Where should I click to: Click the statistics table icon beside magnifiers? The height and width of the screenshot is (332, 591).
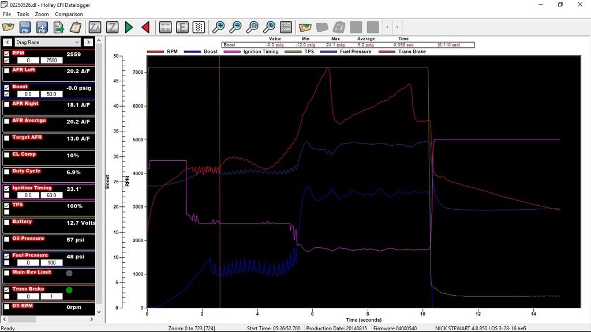tap(286, 27)
